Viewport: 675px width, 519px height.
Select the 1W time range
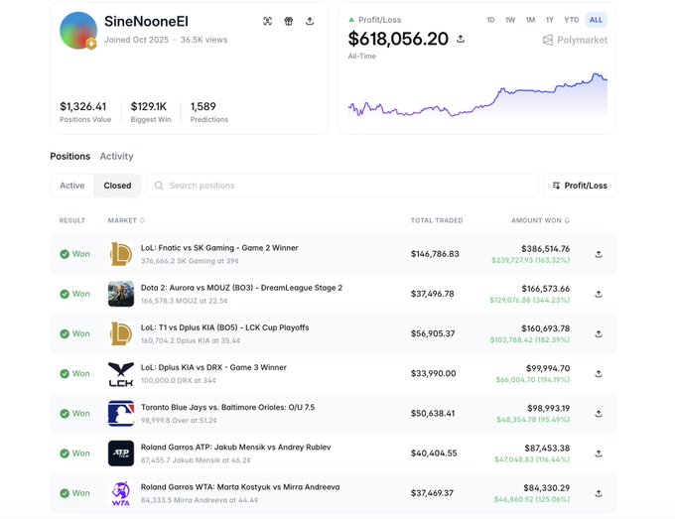click(510, 20)
